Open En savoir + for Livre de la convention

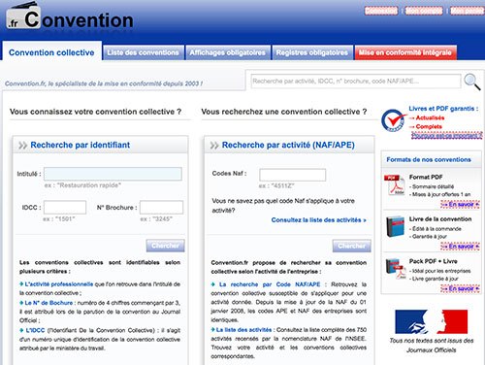(x=460, y=247)
